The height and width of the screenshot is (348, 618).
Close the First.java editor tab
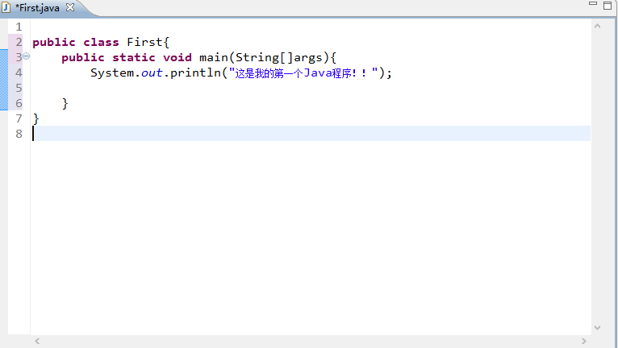pyautogui.click(x=69, y=7)
